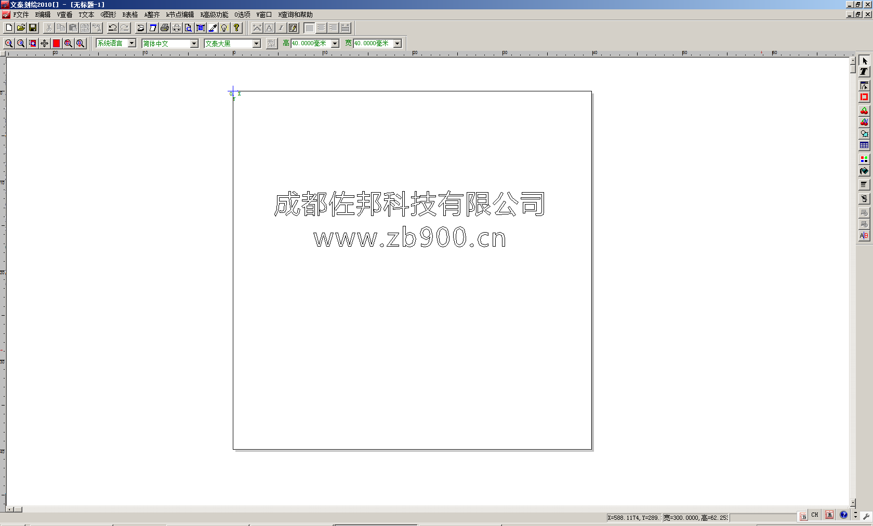This screenshot has height=526, width=873.
Task: Toggle italic text formatting
Action: (280, 28)
